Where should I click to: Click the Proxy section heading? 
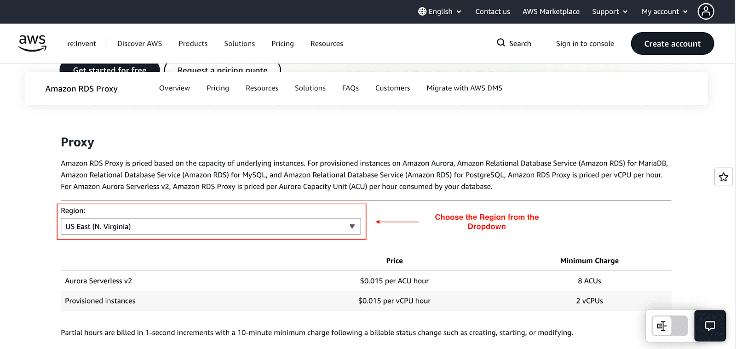click(x=77, y=143)
